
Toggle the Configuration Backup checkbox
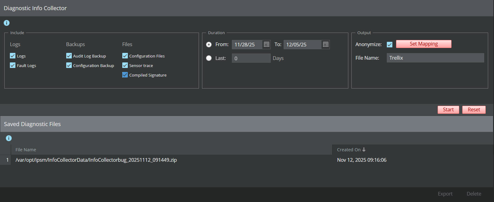(x=69, y=65)
